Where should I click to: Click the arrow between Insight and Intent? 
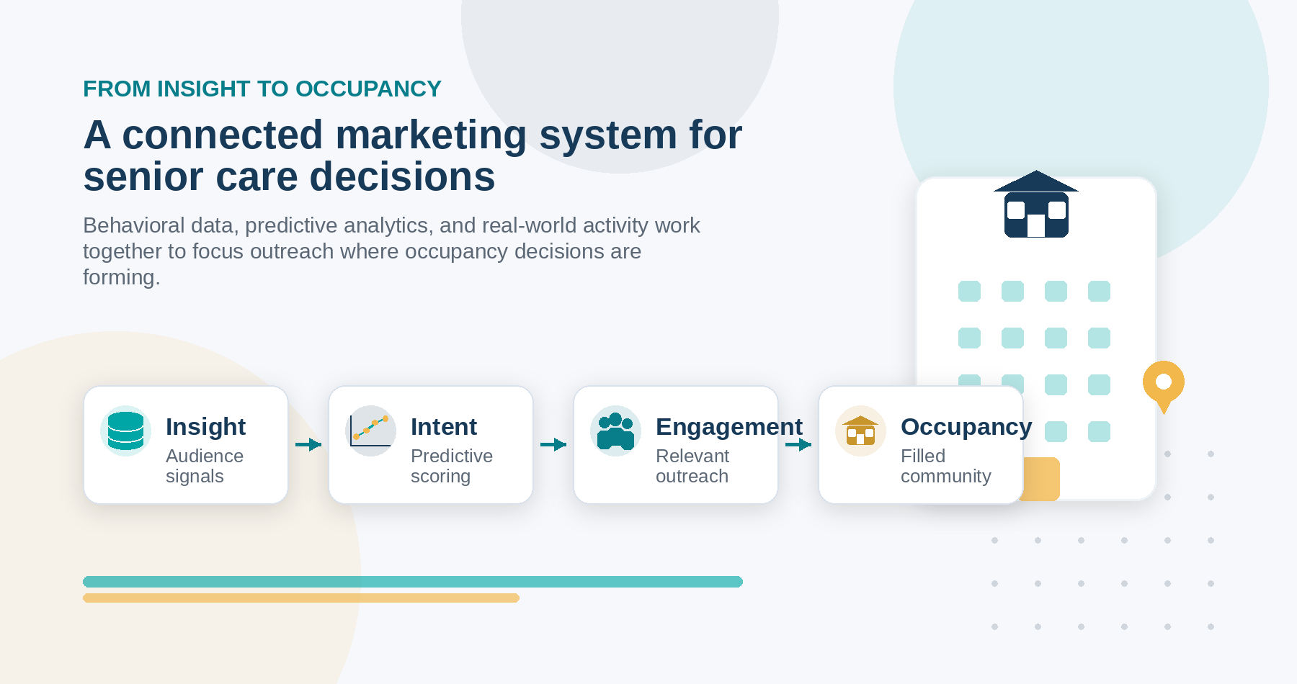308,444
